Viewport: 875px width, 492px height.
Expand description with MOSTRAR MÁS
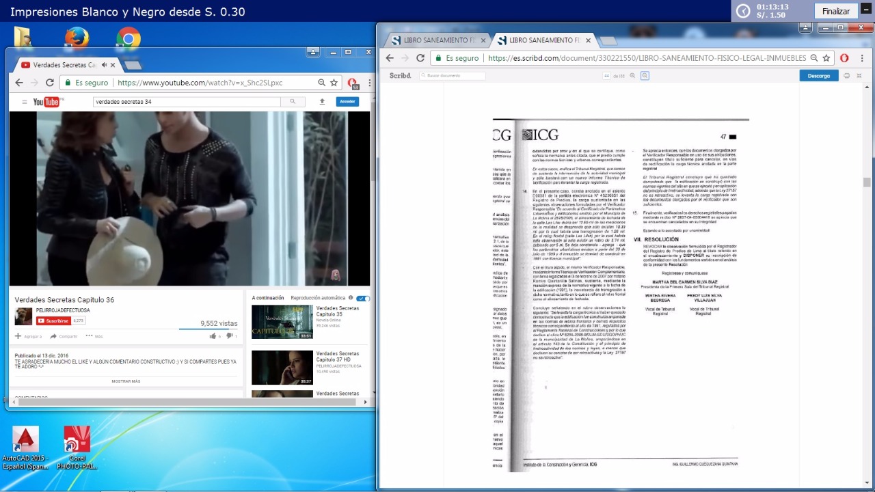point(126,381)
